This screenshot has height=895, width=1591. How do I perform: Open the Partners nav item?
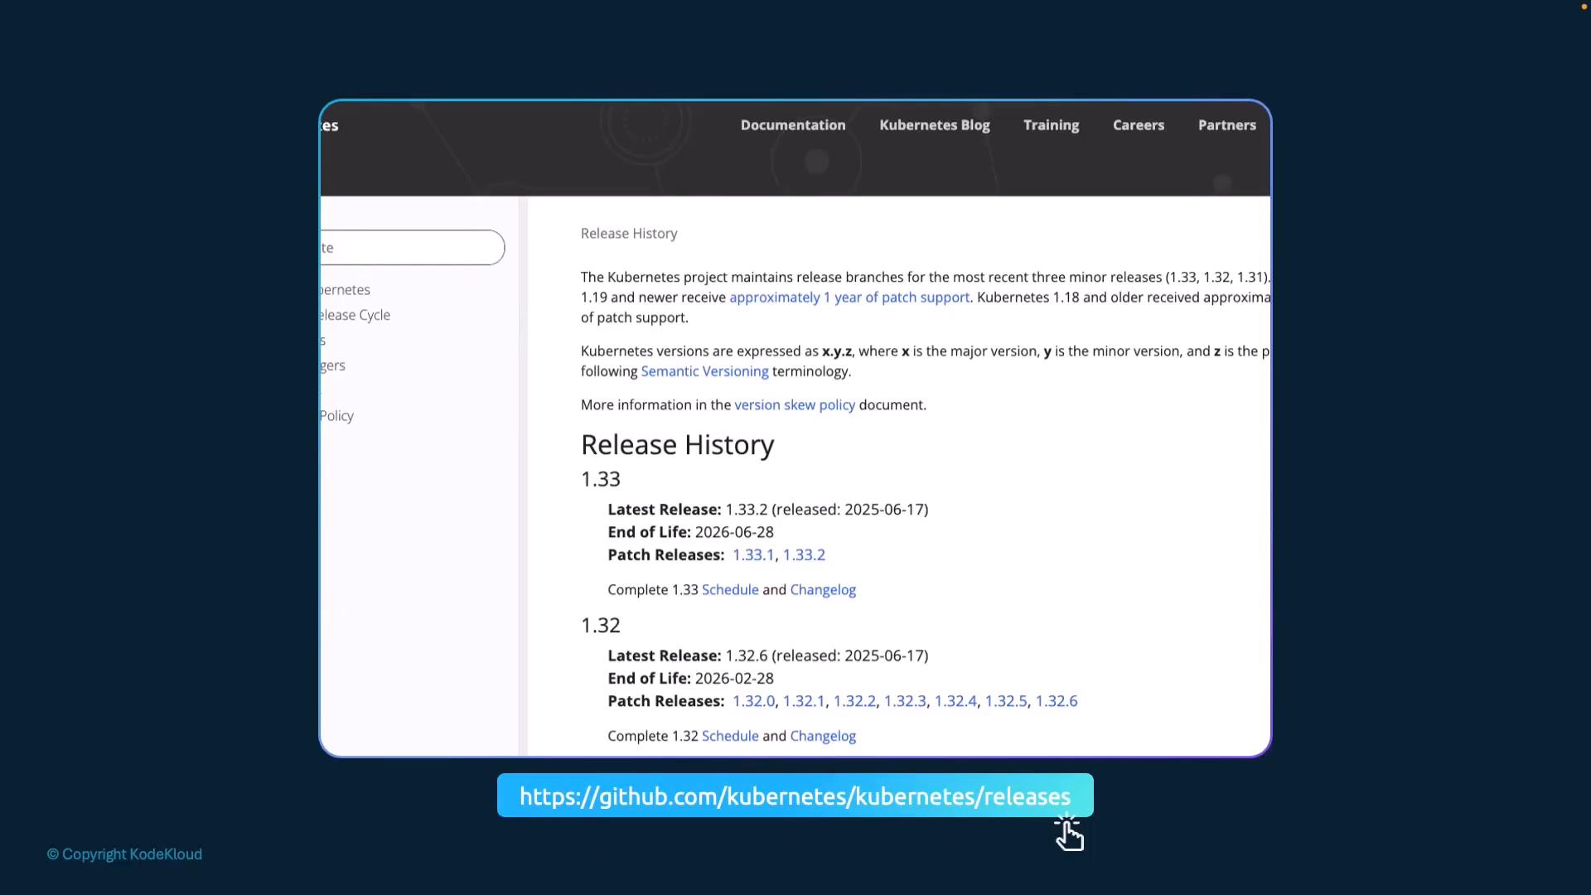[1227, 125]
